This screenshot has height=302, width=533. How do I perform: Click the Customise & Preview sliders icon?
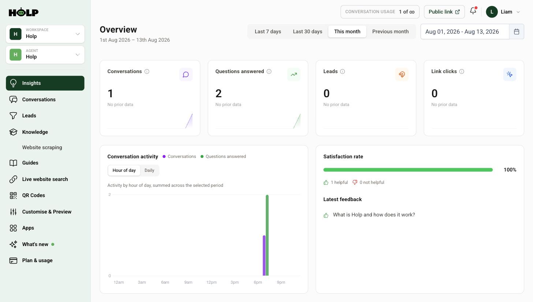pyautogui.click(x=14, y=212)
